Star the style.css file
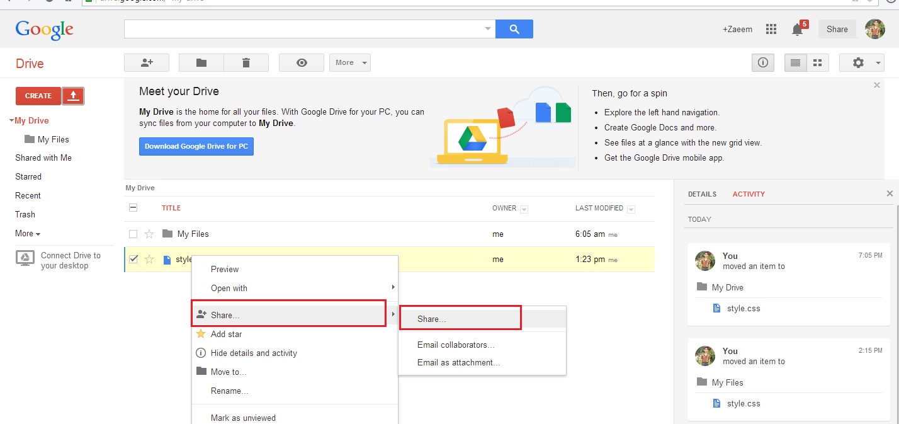The height and width of the screenshot is (424, 899). coord(149,259)
